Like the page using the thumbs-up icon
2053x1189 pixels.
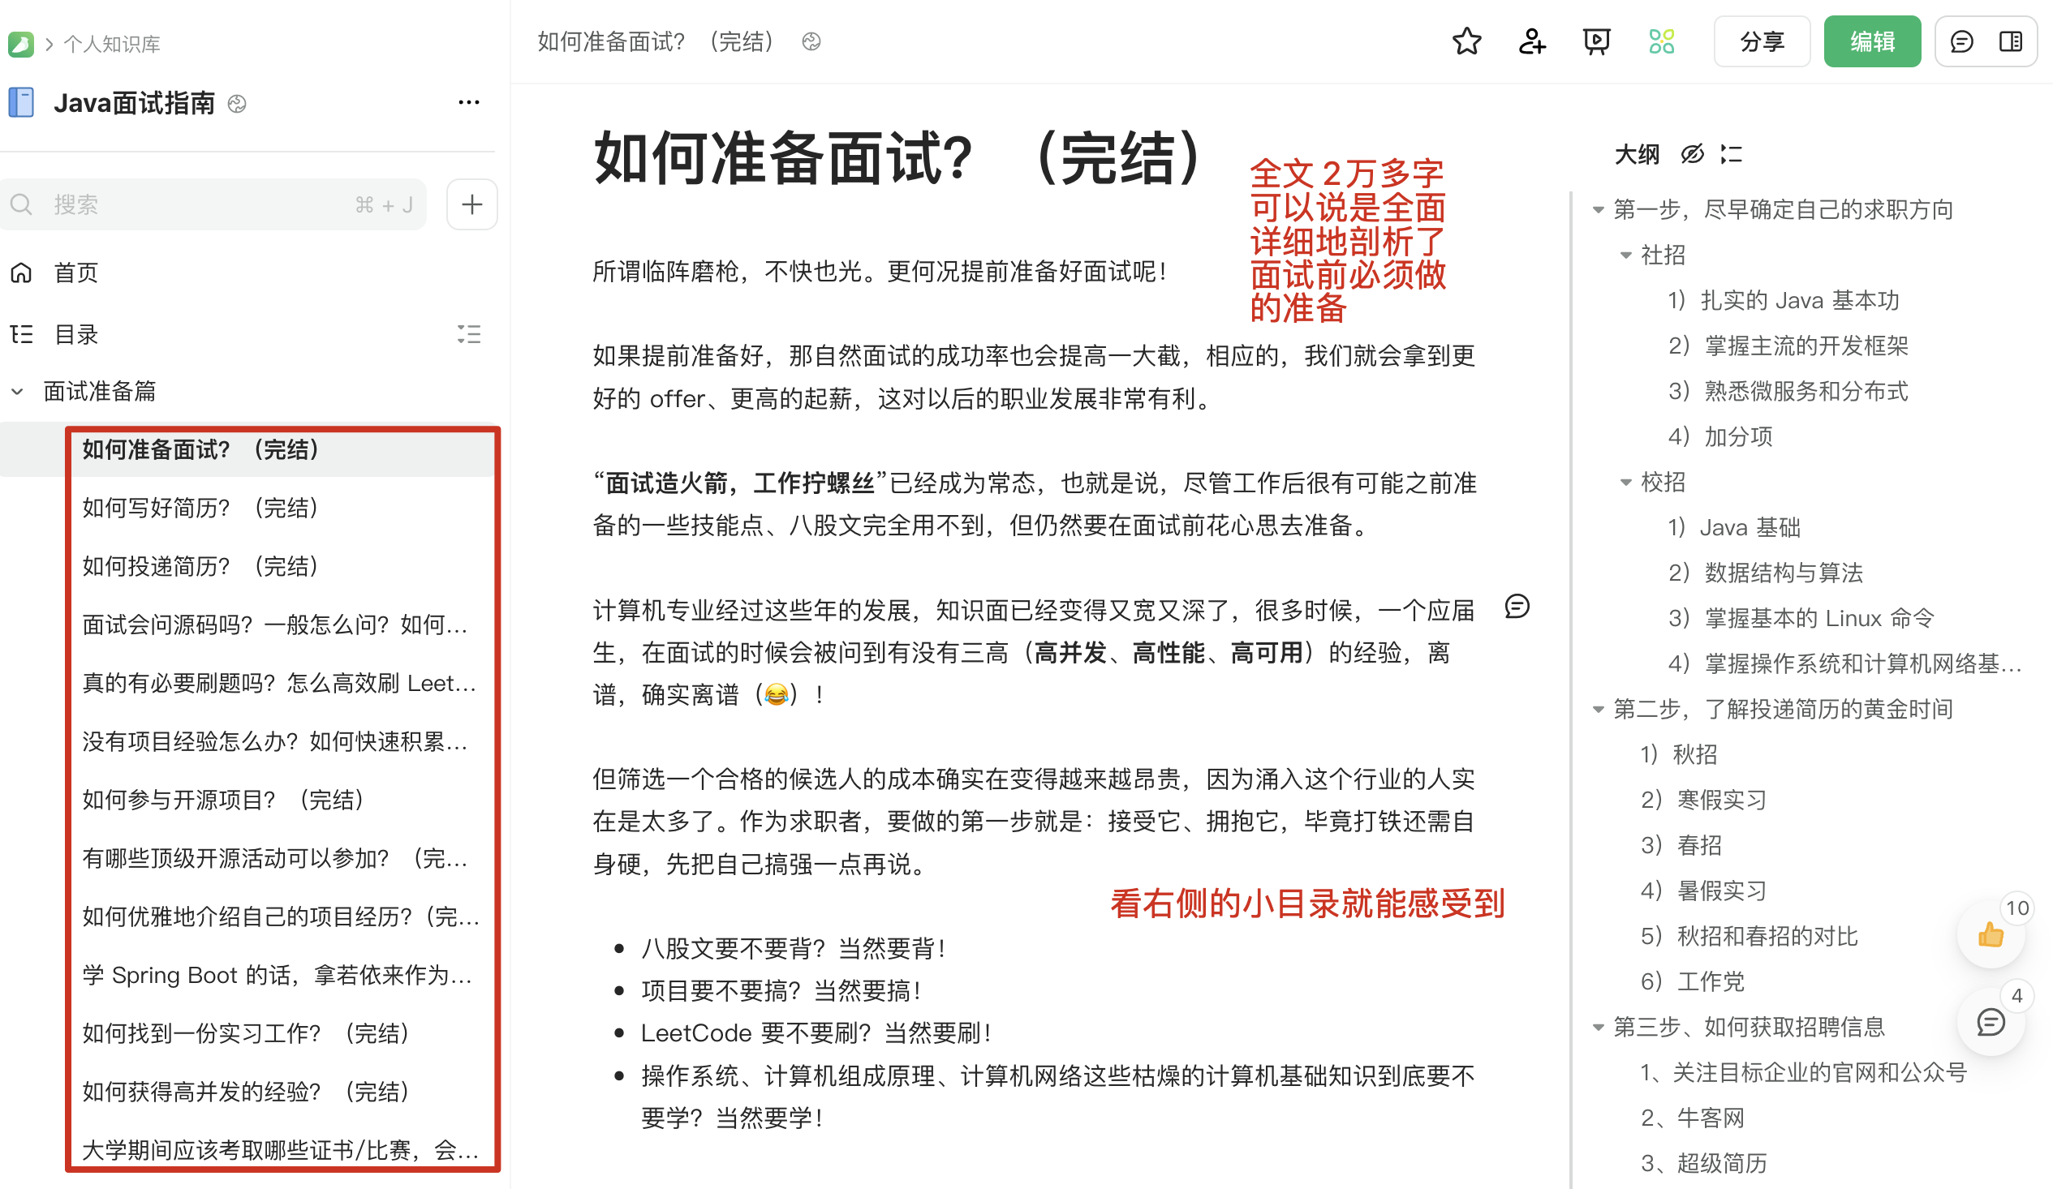click(1991, 935)
